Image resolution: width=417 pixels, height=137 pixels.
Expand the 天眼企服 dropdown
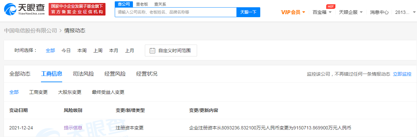351,12
